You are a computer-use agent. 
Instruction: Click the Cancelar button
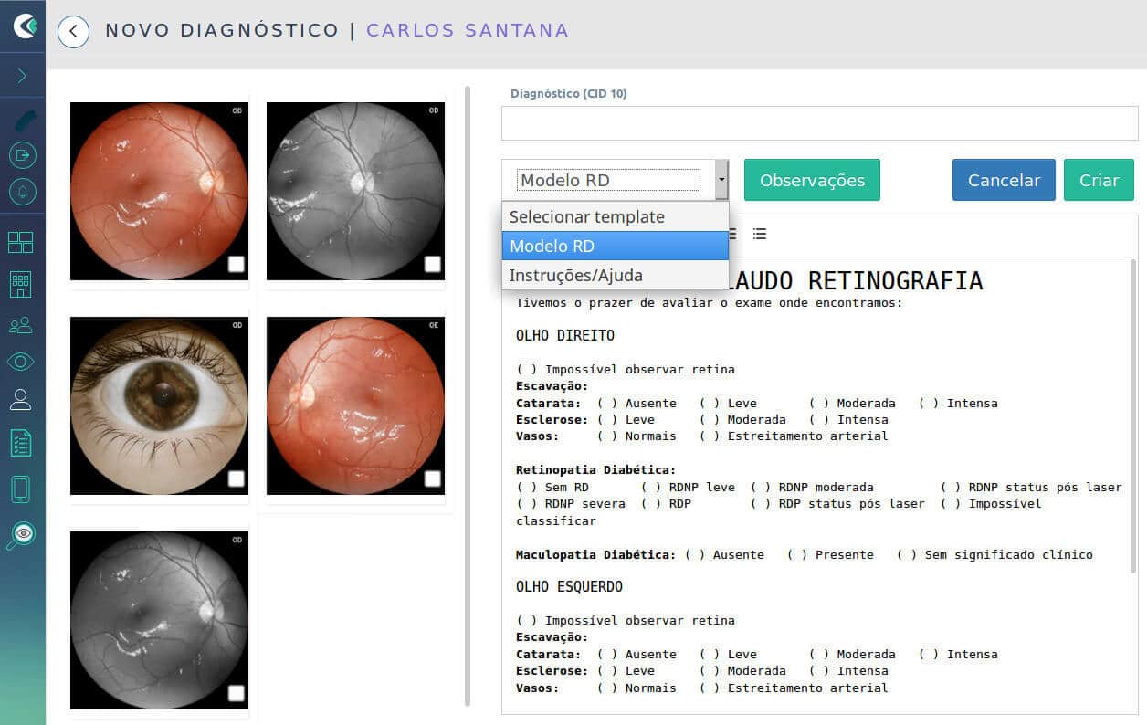(x=1004, y=180)
